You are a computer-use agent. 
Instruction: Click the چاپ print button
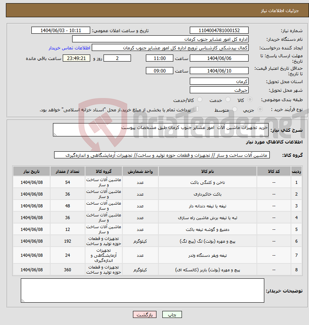172,314
